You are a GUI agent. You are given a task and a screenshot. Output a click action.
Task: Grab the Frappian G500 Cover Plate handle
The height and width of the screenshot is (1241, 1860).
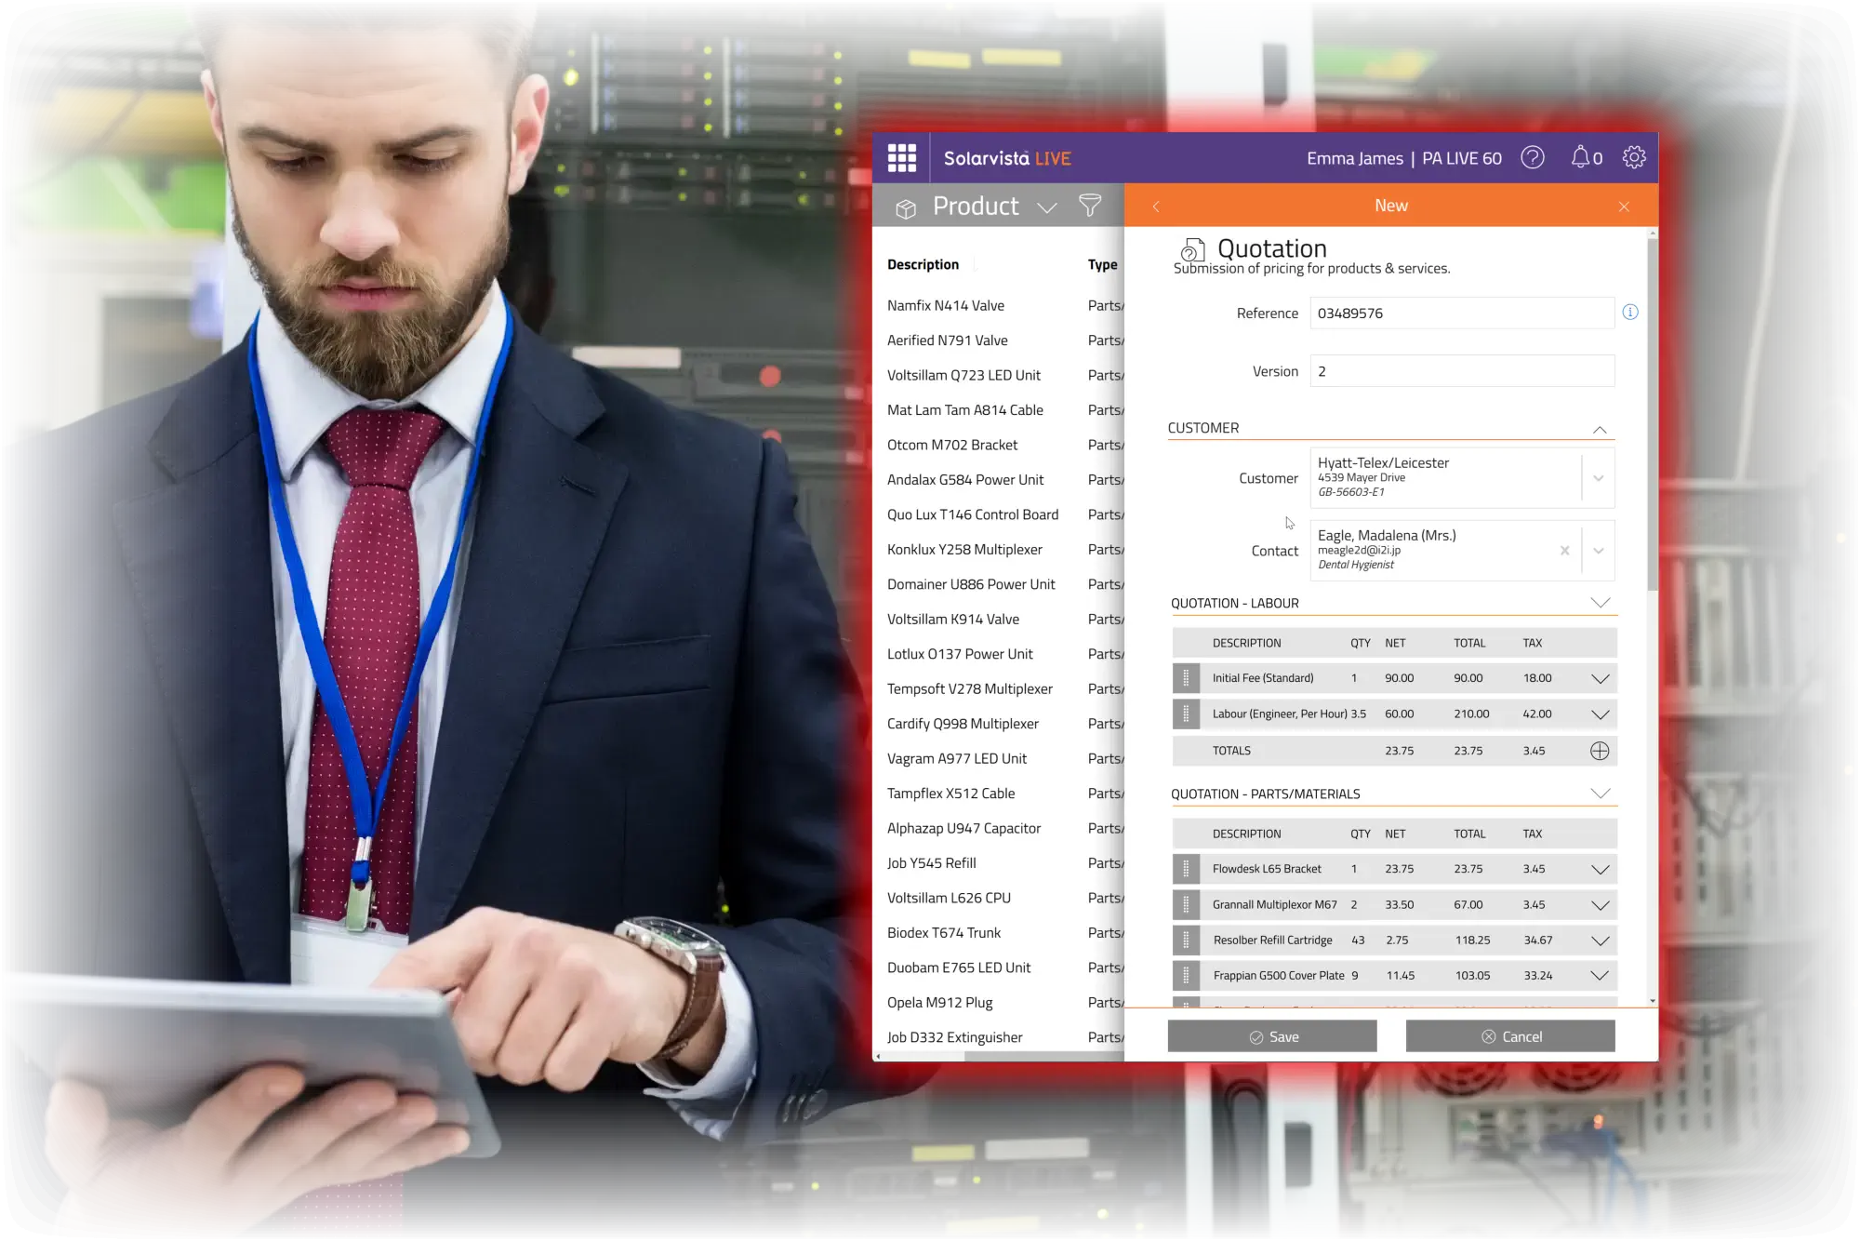[x=1186, y=976]
